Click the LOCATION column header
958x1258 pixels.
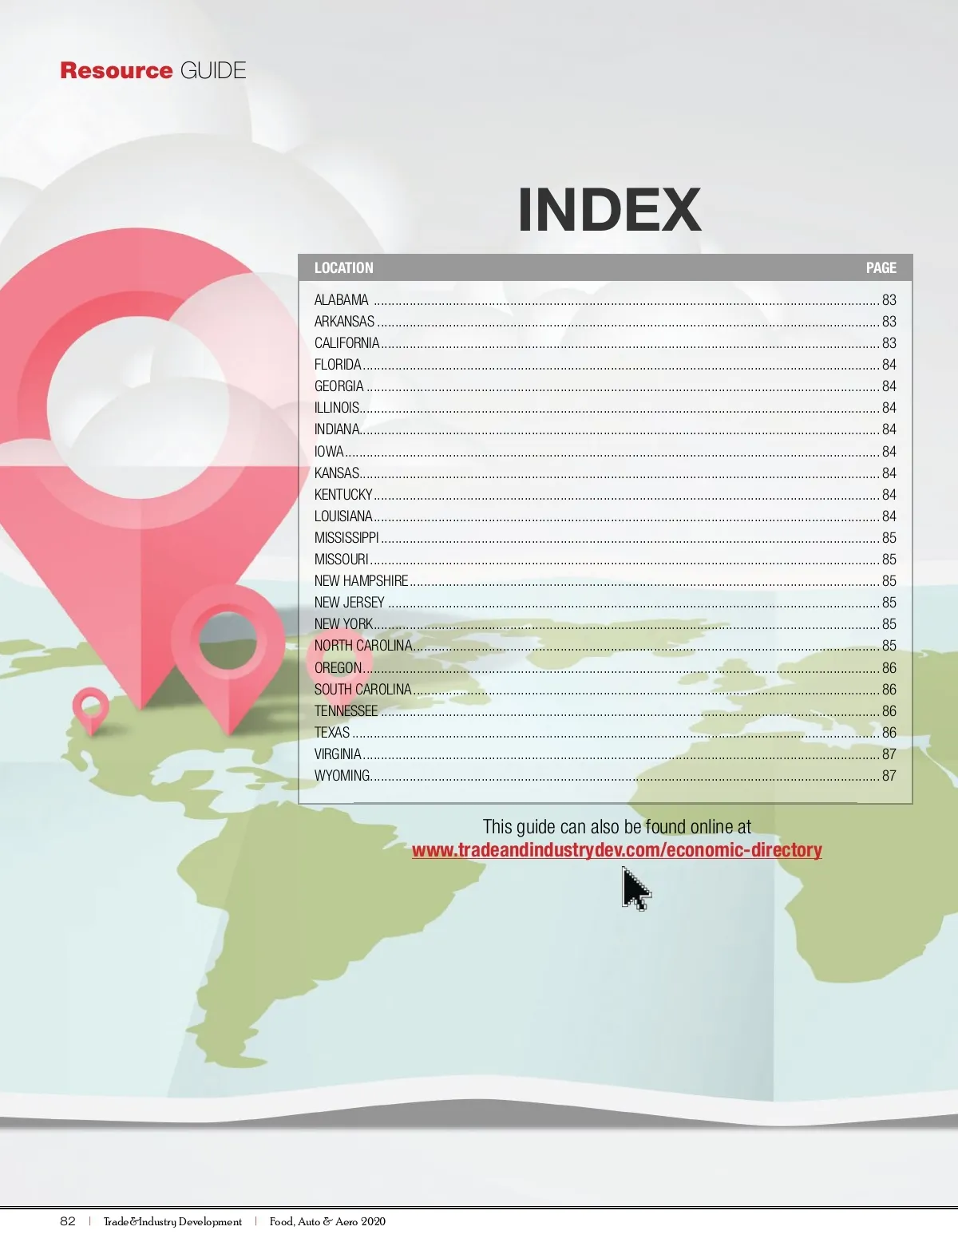[x=343, y=268]
